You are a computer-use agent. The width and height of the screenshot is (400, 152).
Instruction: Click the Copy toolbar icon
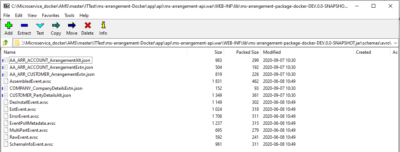click(x=56, y=25)
